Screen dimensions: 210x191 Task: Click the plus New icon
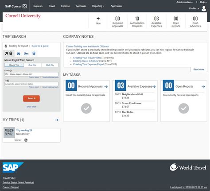tap(98, 19)
